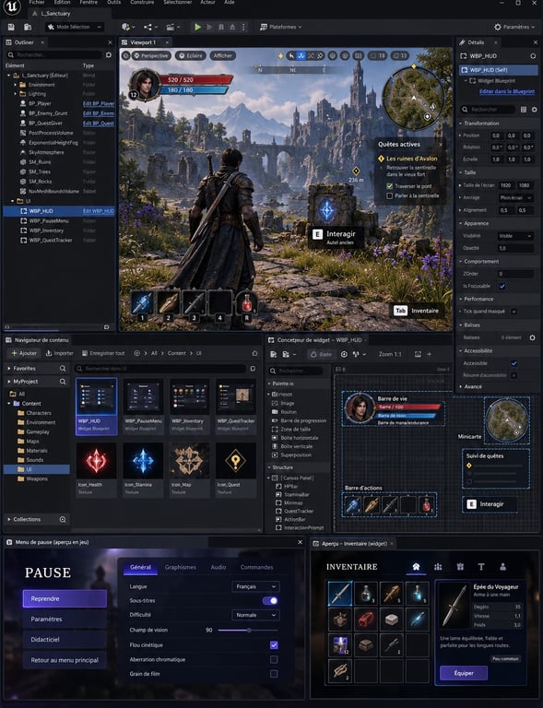Screen dimensions: 543x708
Task: Click the save level icon in toolbar
Action: pyautogui.click(x=11, y=27)
